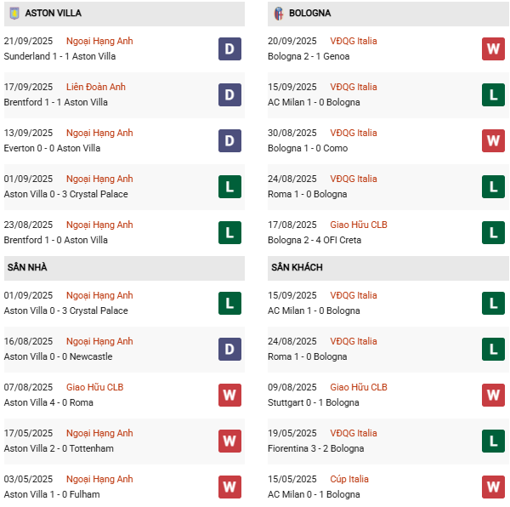Viewport: 510px width, 507px height.
Task: Click the loss badge for Bologna 2-4 OFI Creta
Action: [x=493, y=233]
